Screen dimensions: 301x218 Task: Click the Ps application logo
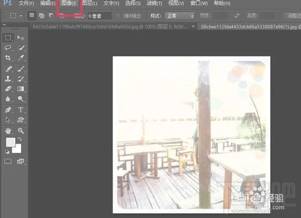8,3
